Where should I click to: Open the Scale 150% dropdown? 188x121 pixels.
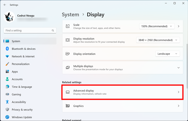coord(157,26)
